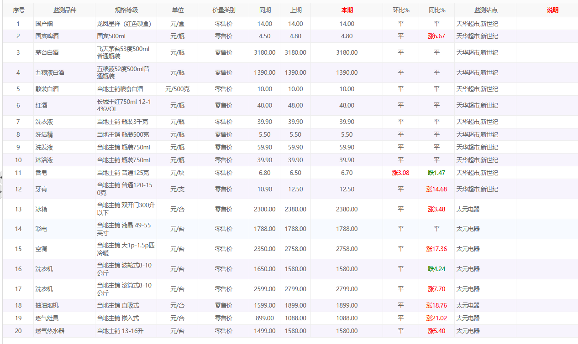Click the 元/支 unit cell
The height and width of the screenshot is (344, 578).
point(178,189)
